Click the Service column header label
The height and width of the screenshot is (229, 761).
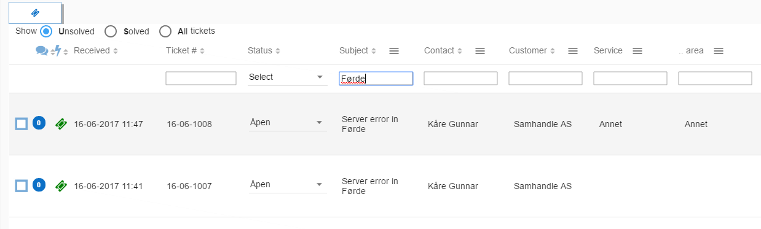(x=608, y=50)
